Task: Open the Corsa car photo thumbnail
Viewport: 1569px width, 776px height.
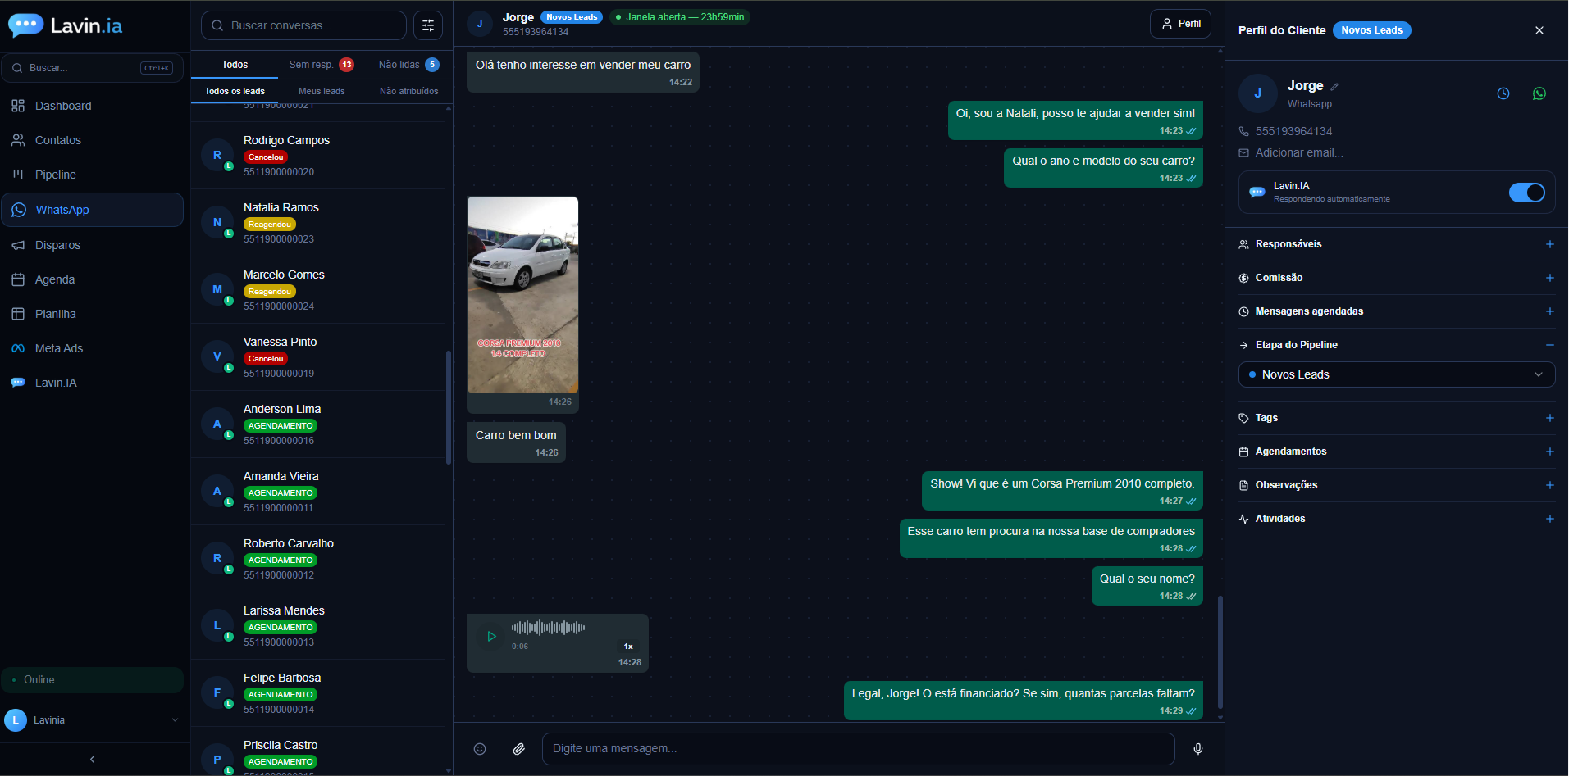Action: pos(522,295)
